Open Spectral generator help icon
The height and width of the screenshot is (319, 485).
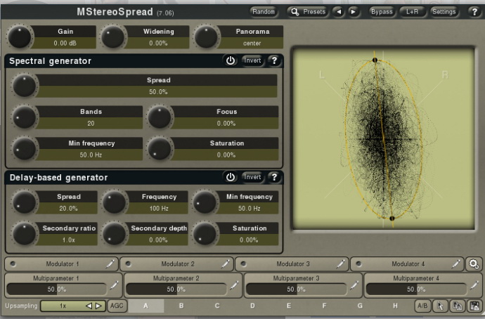(x=274, y=60)
